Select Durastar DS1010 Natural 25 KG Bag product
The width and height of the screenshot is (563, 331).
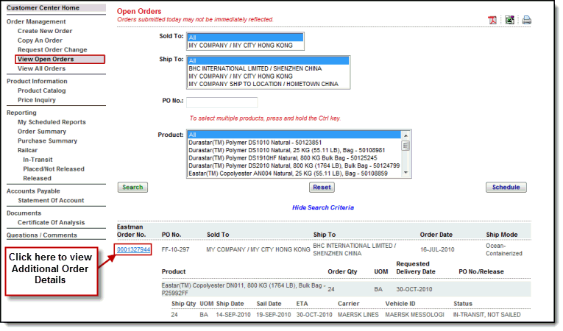pos(294,150)
